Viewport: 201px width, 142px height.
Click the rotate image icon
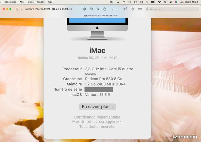click(x=125, y=9)
